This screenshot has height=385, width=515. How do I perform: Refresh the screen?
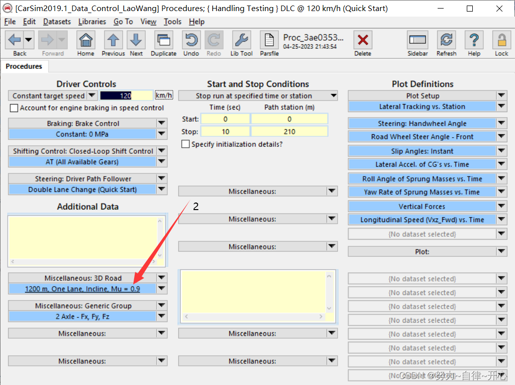click(x=446, y=40)
